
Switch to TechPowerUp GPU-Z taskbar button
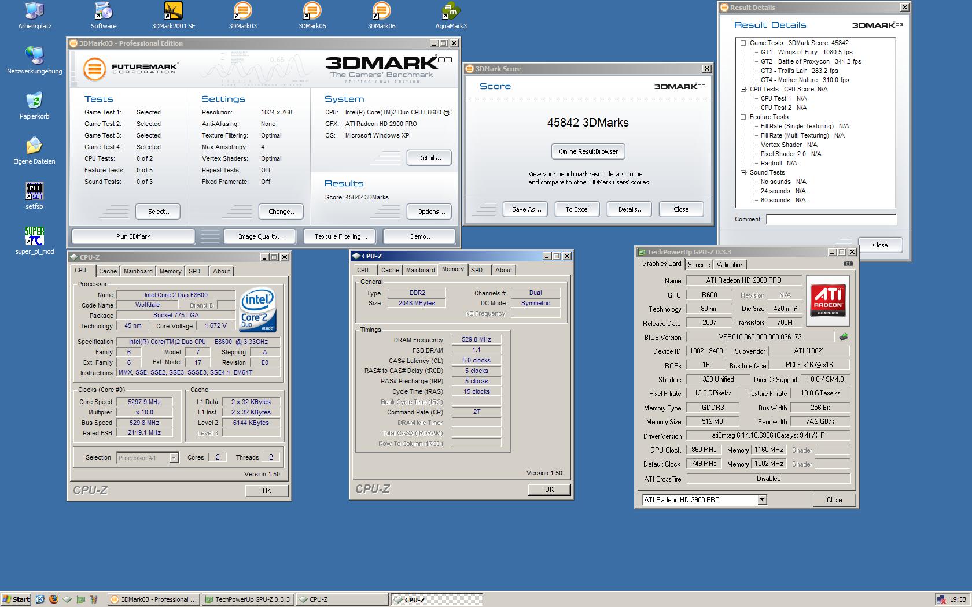click(x=248, y=599)
